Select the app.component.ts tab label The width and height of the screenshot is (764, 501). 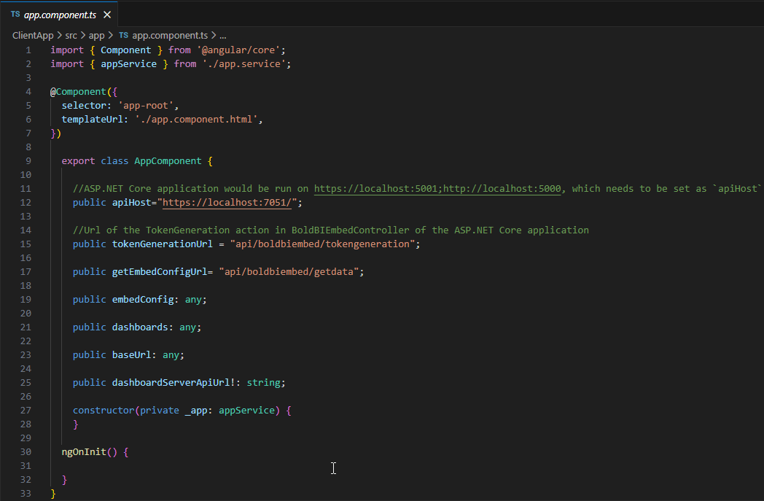pyautogui.click(x=61, y=14)
